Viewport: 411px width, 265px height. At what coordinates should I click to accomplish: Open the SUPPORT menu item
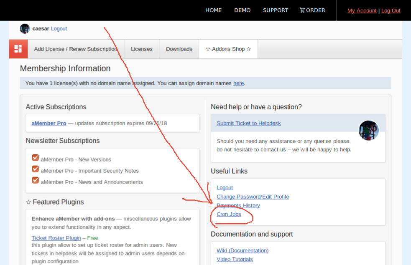pyautogui.click(x=276, y=10)
